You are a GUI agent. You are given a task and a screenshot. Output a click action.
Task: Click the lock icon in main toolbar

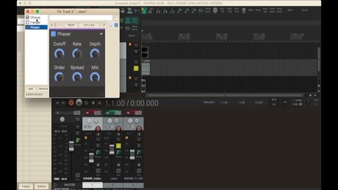[x=123, y=11]
